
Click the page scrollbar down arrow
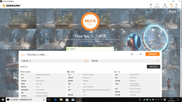(181, 96)
